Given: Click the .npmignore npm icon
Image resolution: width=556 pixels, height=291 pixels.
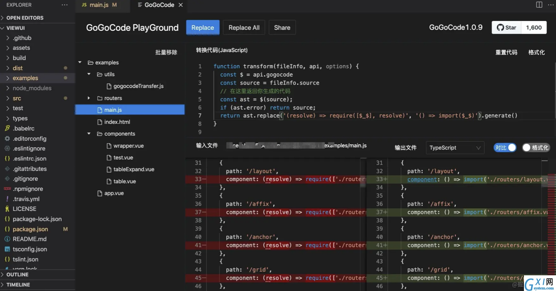Looking at the screenshot, I should 7,189.
